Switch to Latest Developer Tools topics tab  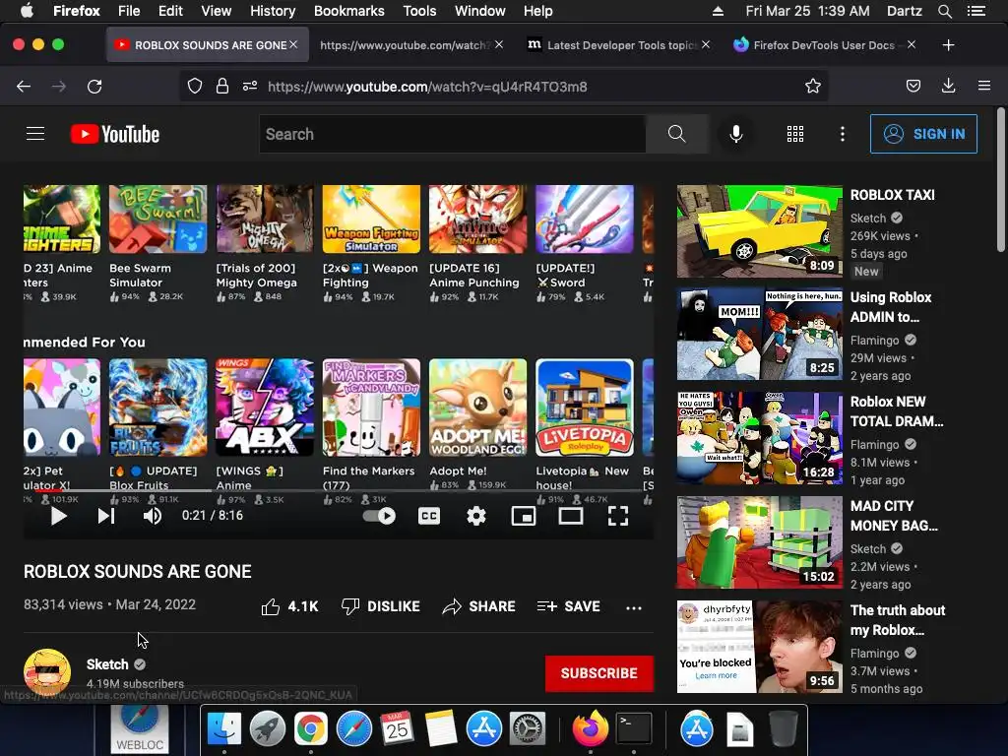617,45
